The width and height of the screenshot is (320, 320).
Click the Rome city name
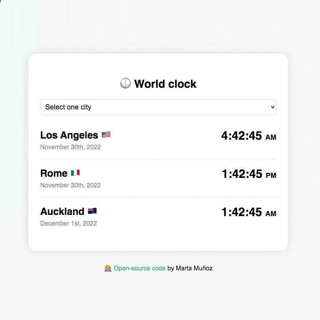(x=54, y=173)
